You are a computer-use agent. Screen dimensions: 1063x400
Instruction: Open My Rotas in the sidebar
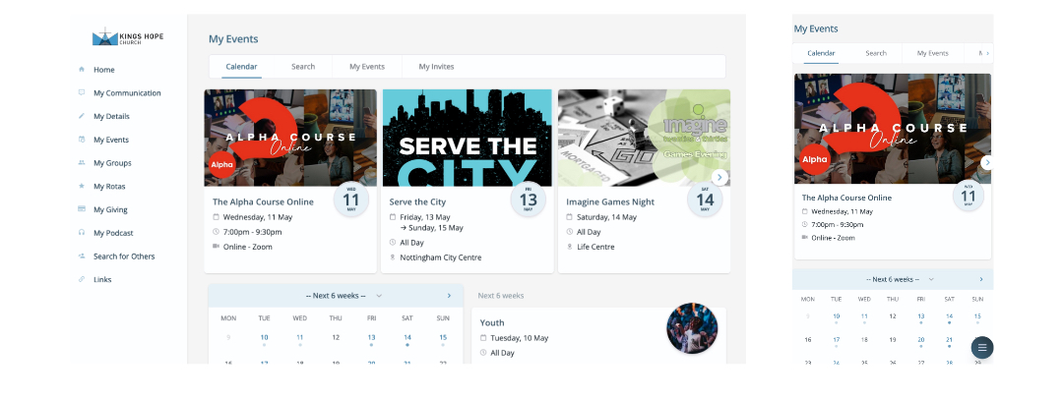click(x=109, y=186)
